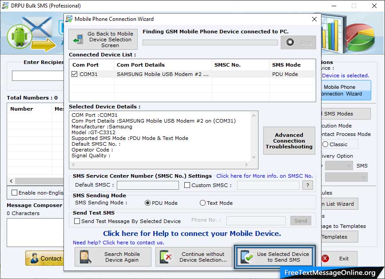
Task: Check Send Test Message By Selected Device
Action: coord(77,221)
